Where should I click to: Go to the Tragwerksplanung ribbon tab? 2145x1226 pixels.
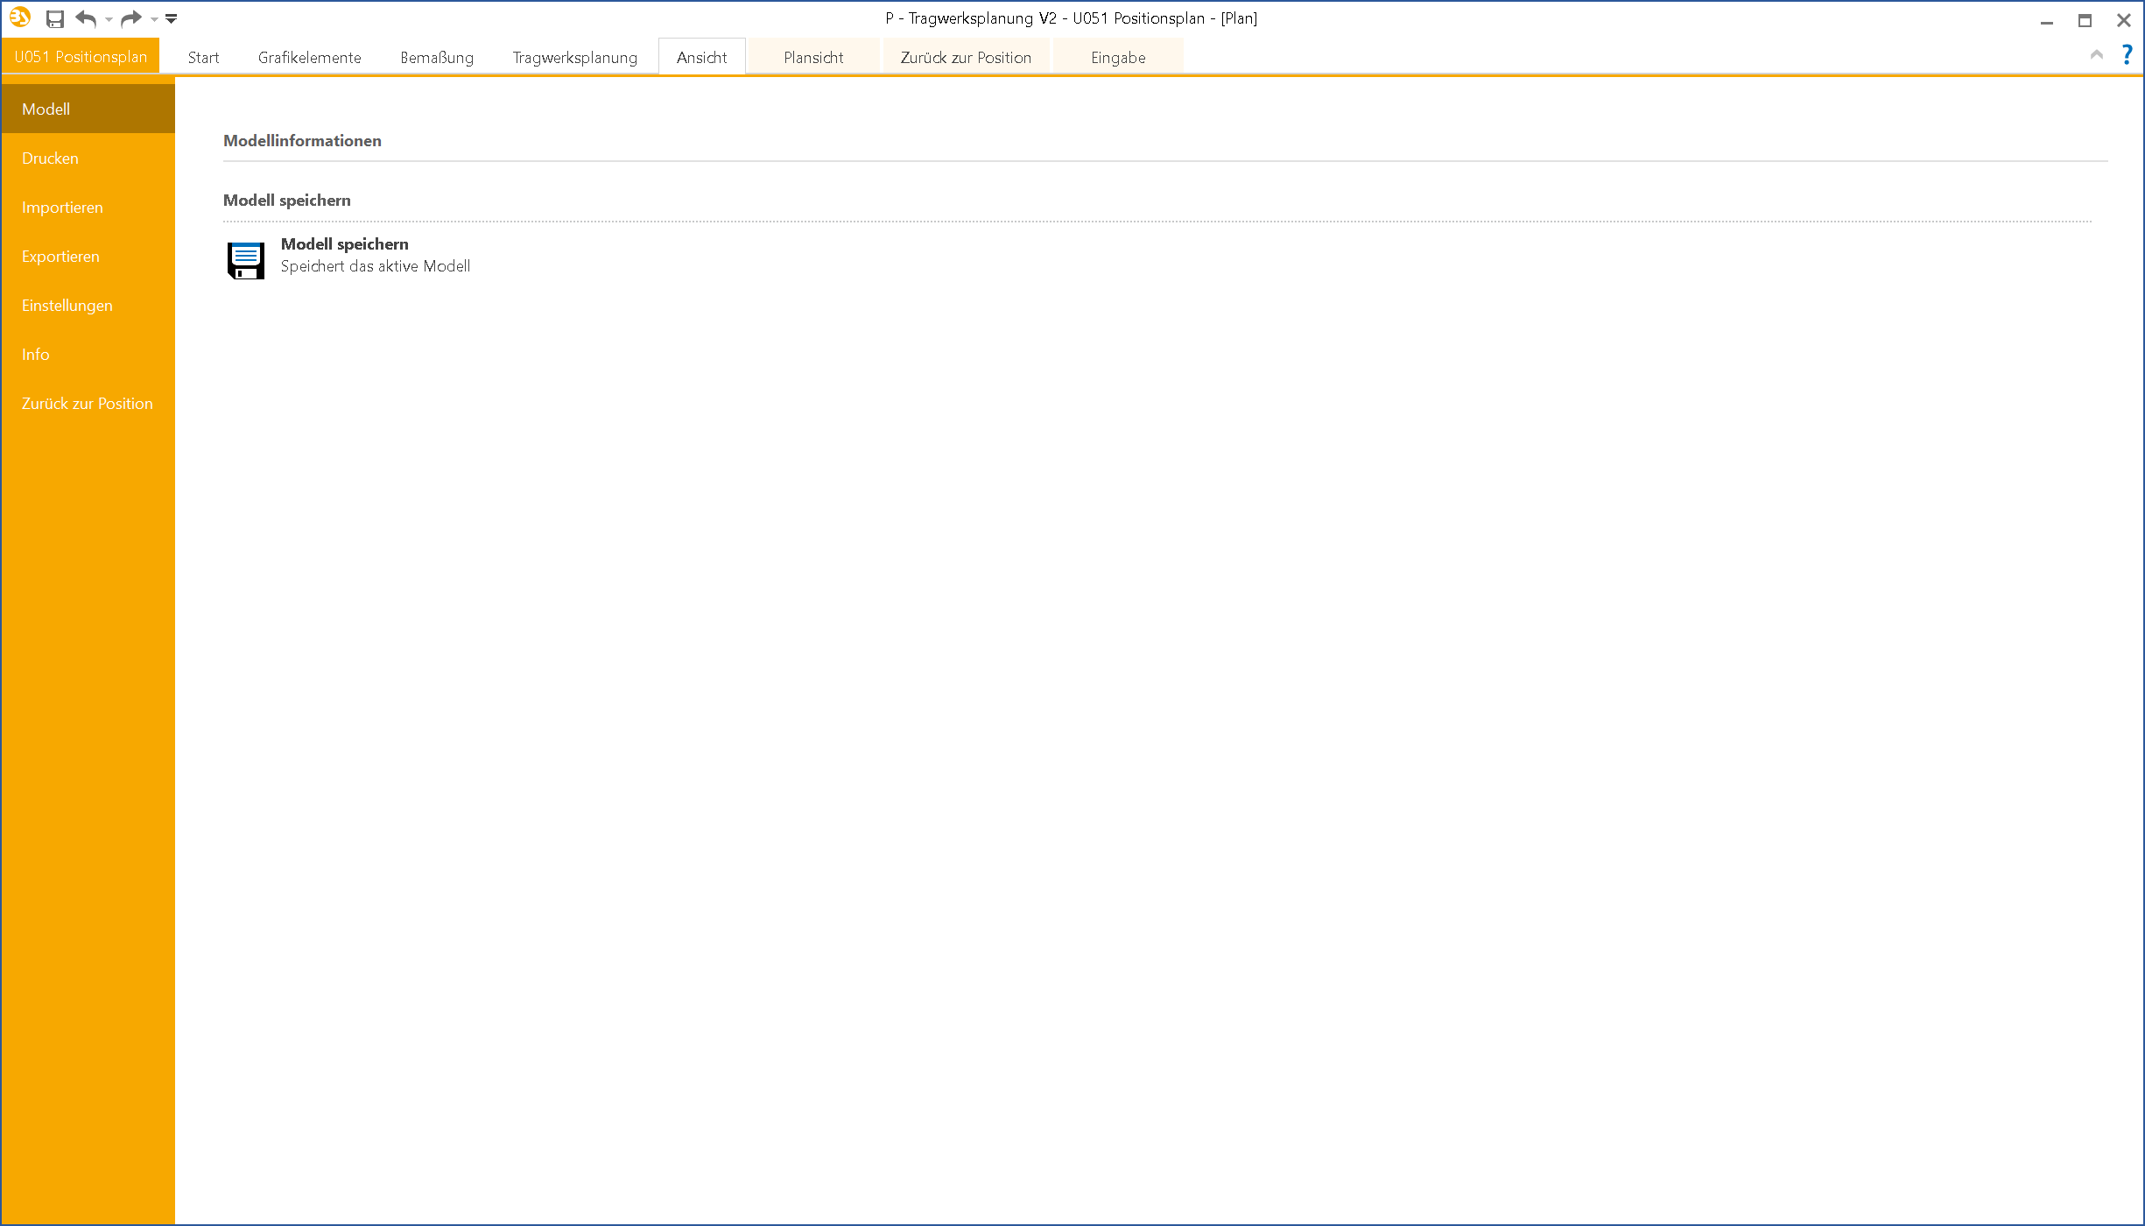(574, 58)
